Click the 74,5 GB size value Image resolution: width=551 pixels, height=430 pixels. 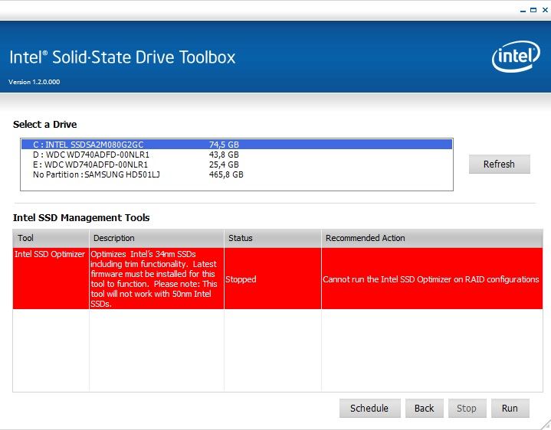(x=224, y=145)
